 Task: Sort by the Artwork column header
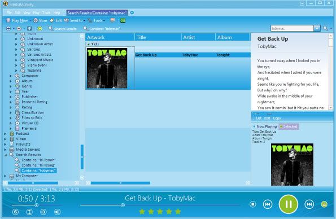point(110,37)
